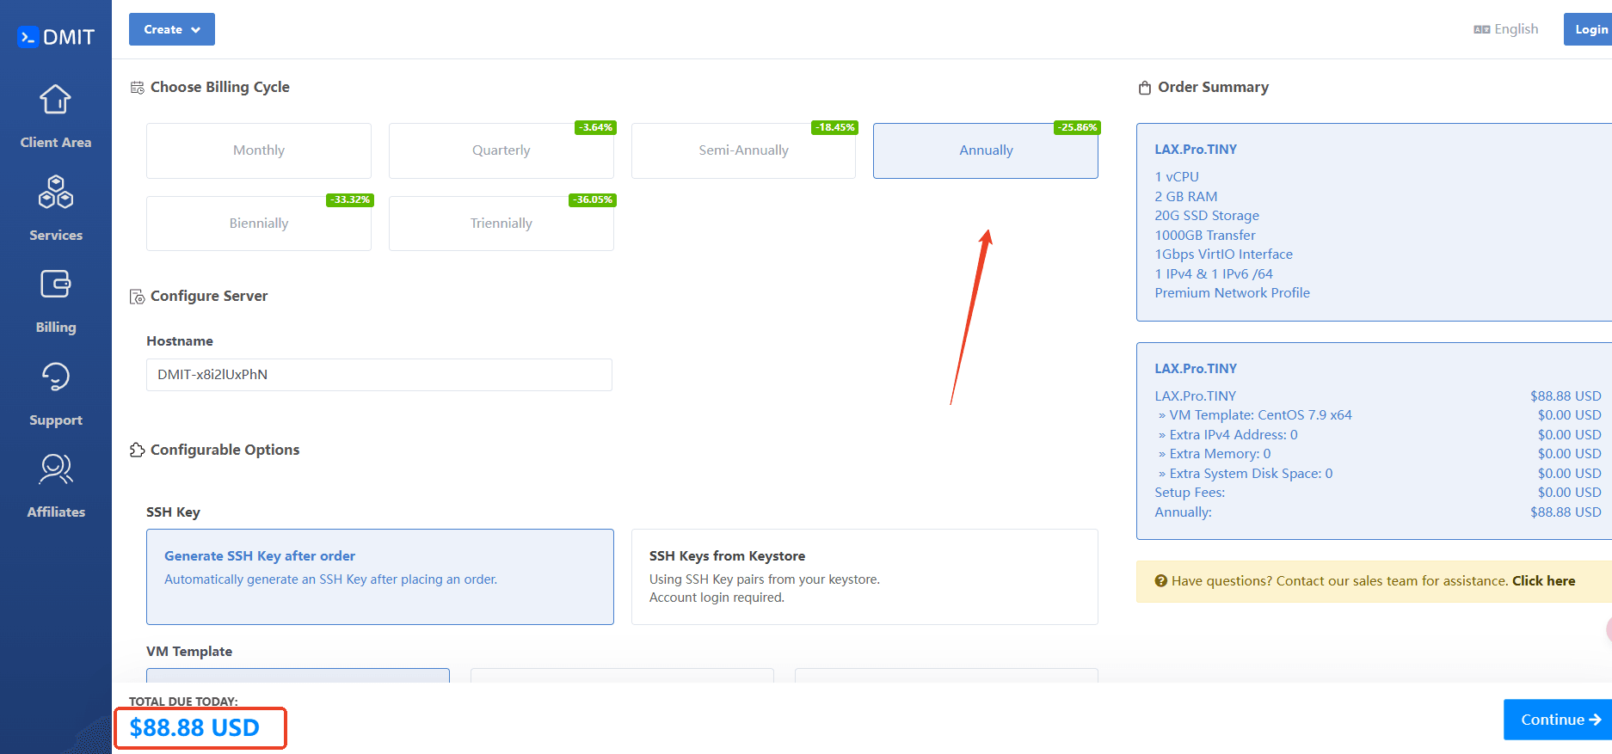Open the Services cubes icon
Screen dimensions: 1612x754
[56, 192]
